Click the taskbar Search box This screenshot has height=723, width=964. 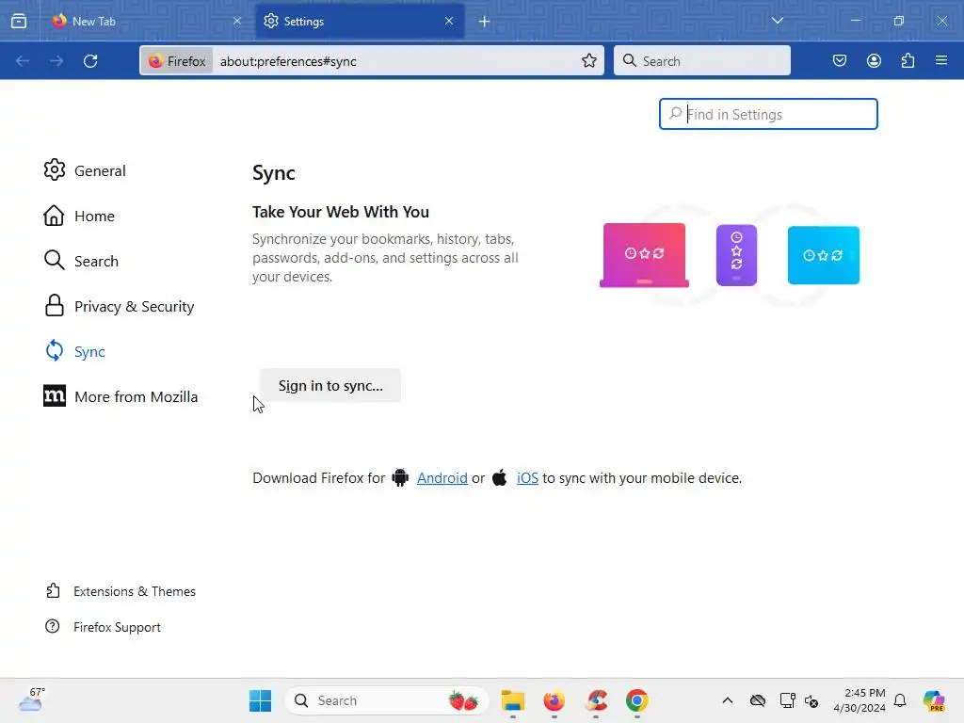click(x=387, y=700)
